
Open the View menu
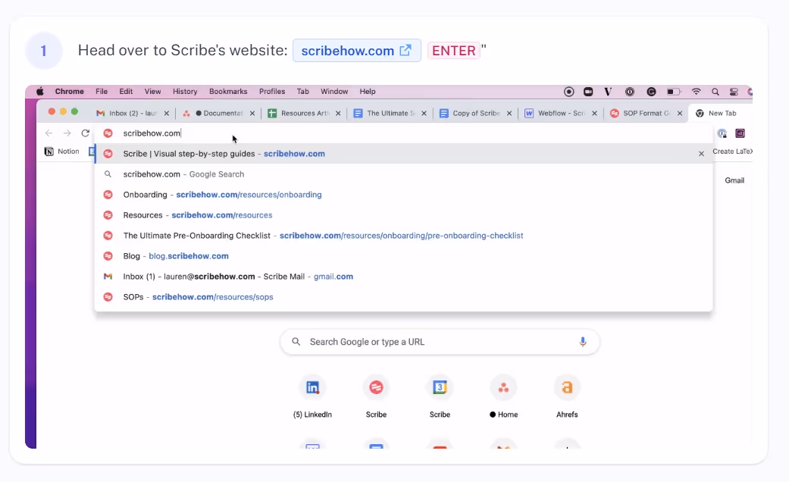[152, 92]
